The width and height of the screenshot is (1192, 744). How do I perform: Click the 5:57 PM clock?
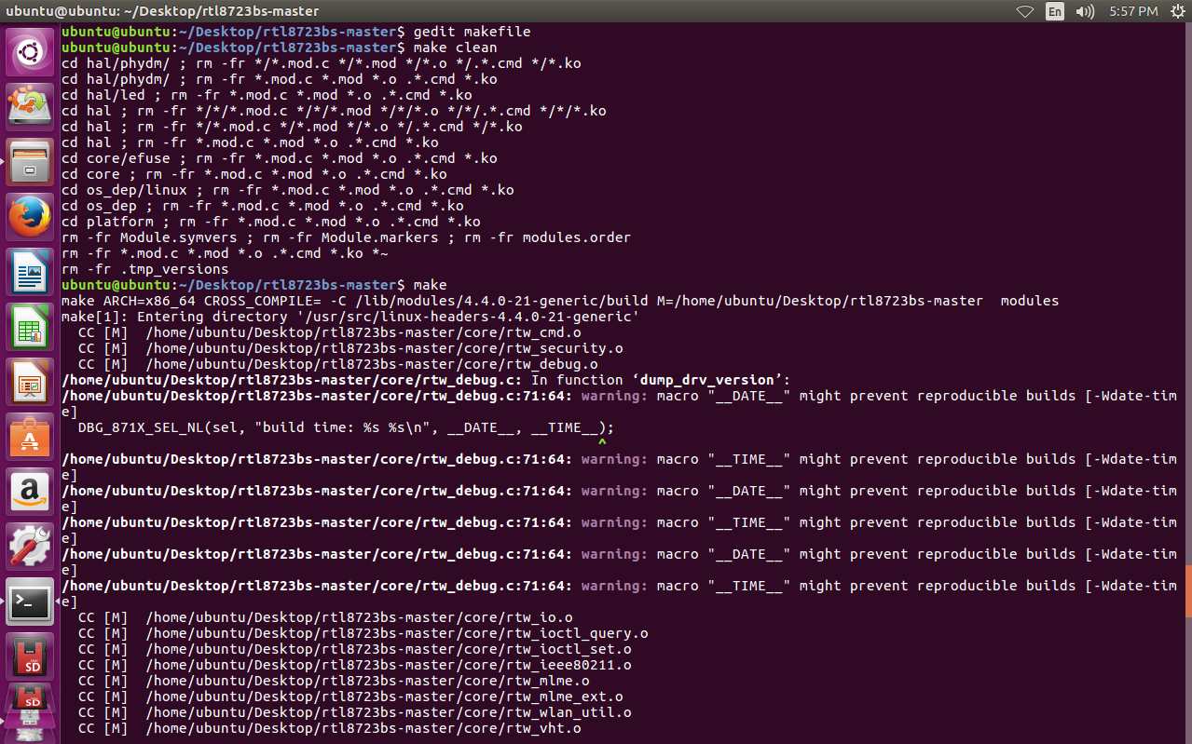(x=1134, y=11)
